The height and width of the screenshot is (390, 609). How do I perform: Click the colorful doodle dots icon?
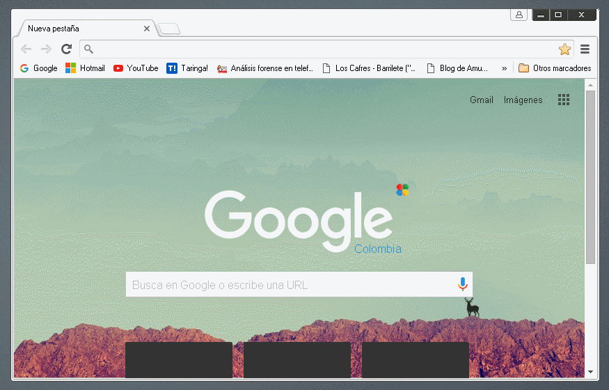click(402, 190)
